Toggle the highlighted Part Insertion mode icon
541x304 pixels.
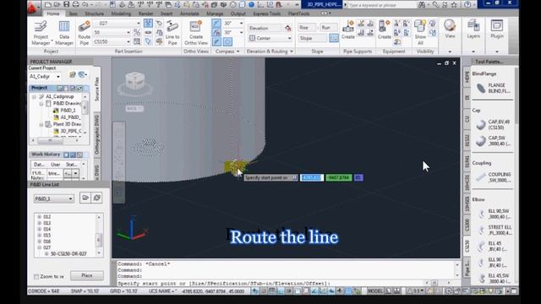[148, 23]
